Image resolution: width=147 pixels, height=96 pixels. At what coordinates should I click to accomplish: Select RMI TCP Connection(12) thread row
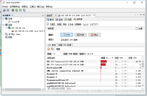tap(94, 65)
